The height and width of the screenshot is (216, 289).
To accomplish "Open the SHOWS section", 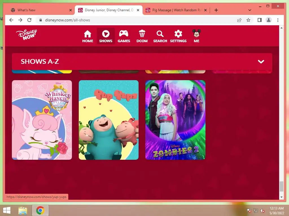I will pyautogui.click(x=106, y=36).
